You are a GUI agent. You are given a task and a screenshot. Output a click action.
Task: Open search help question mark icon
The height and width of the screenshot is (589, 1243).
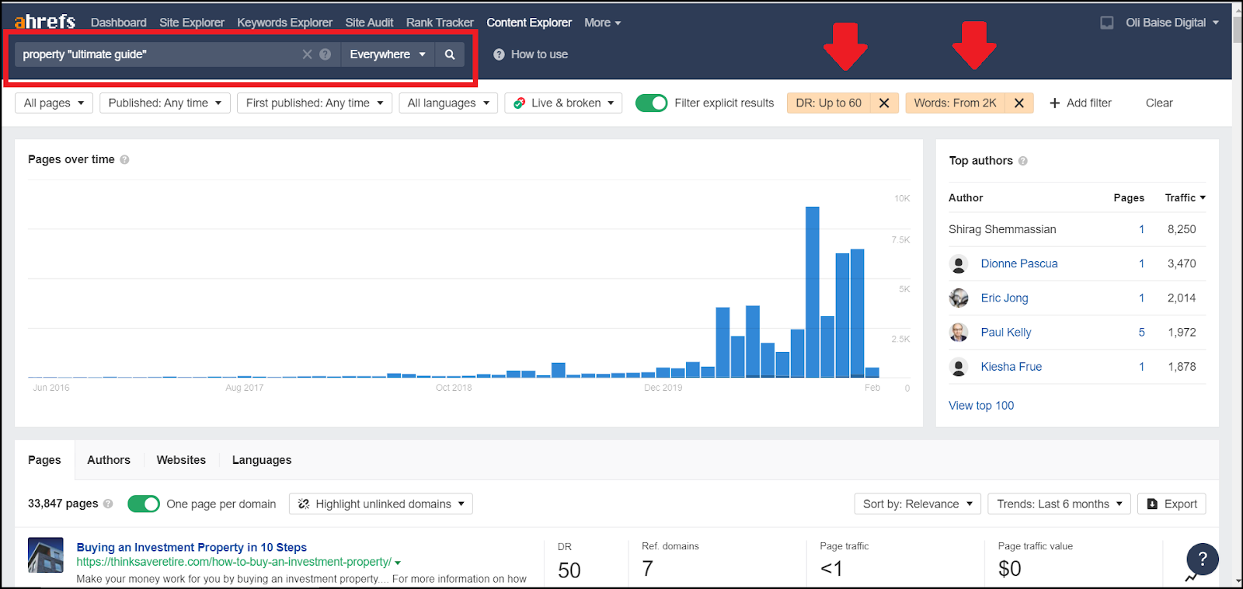point(326,54)
